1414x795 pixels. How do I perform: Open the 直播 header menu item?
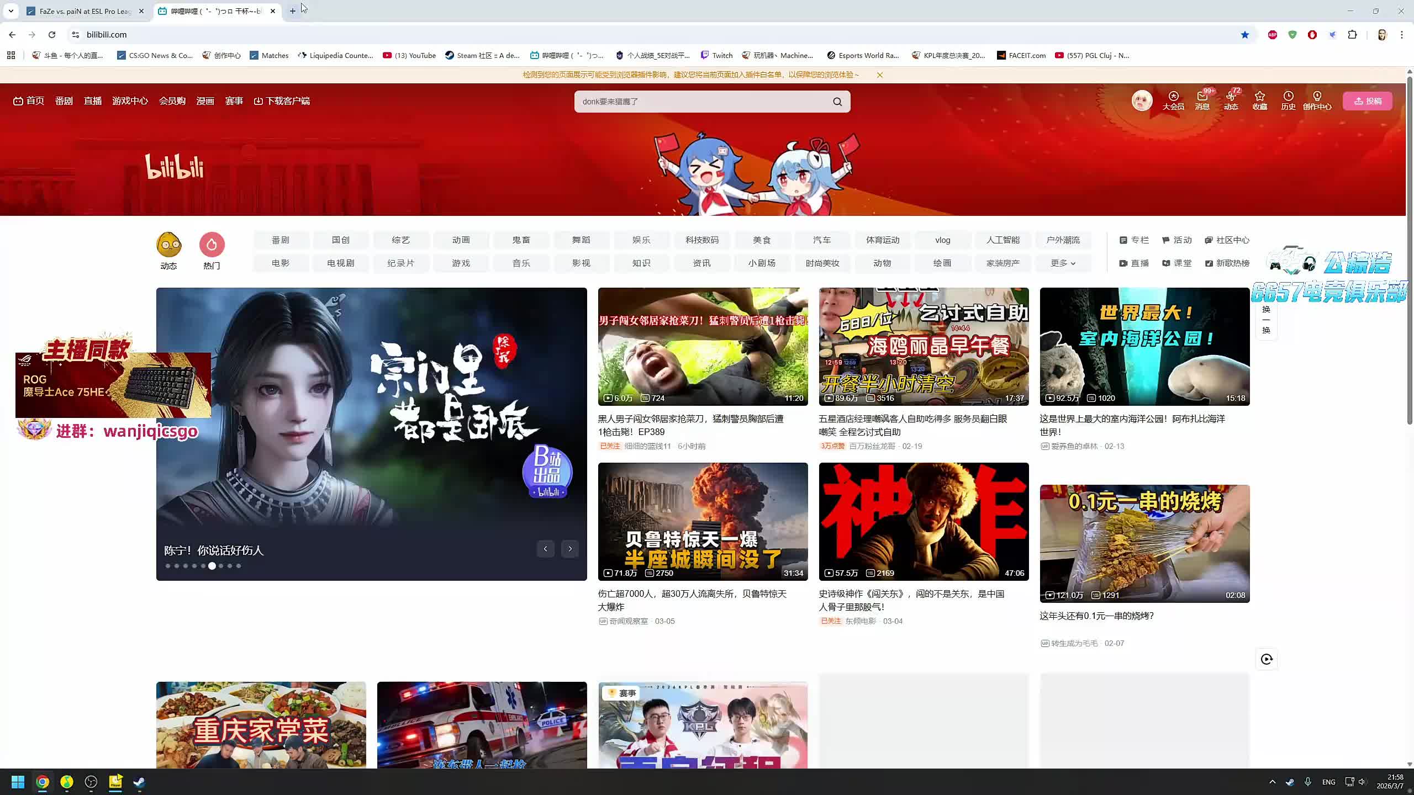[92, 101]
